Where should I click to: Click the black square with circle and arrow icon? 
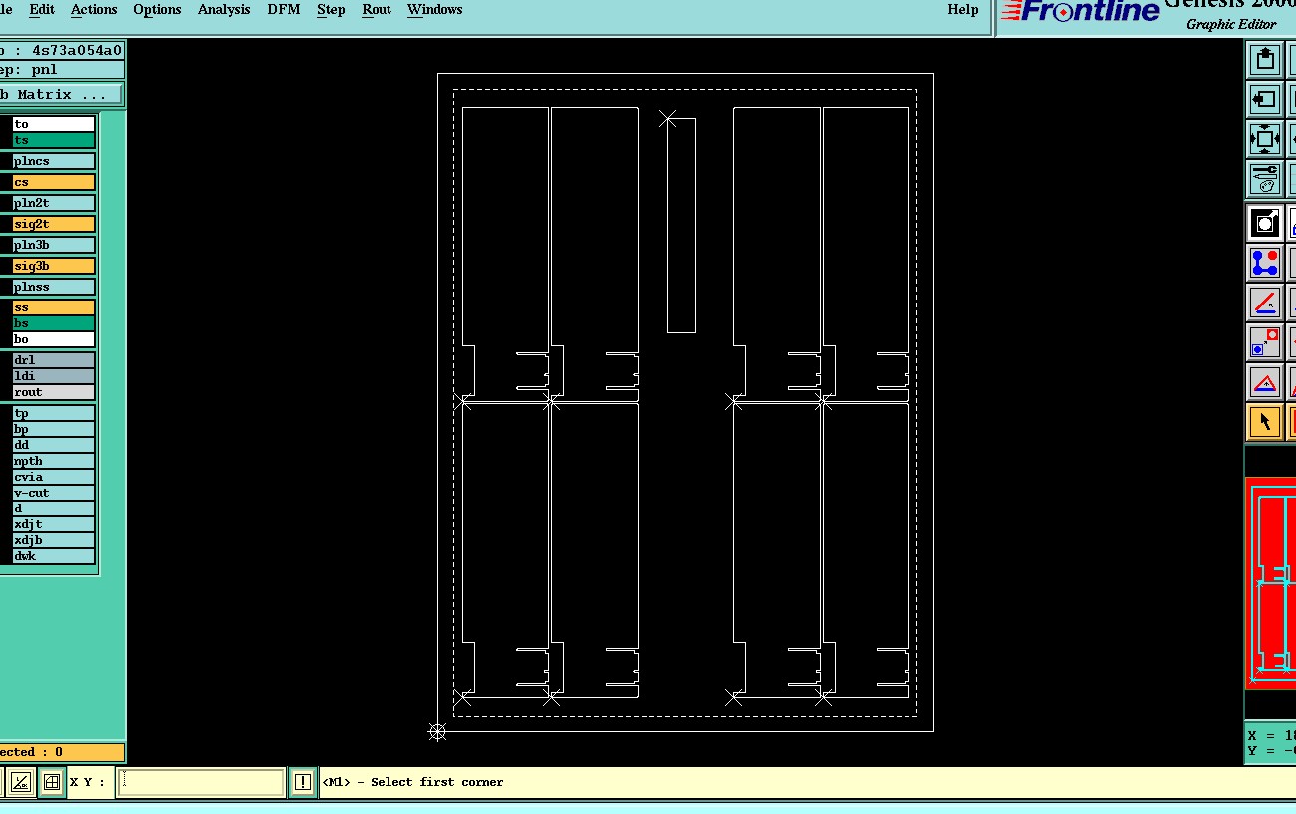[1265, 223]
